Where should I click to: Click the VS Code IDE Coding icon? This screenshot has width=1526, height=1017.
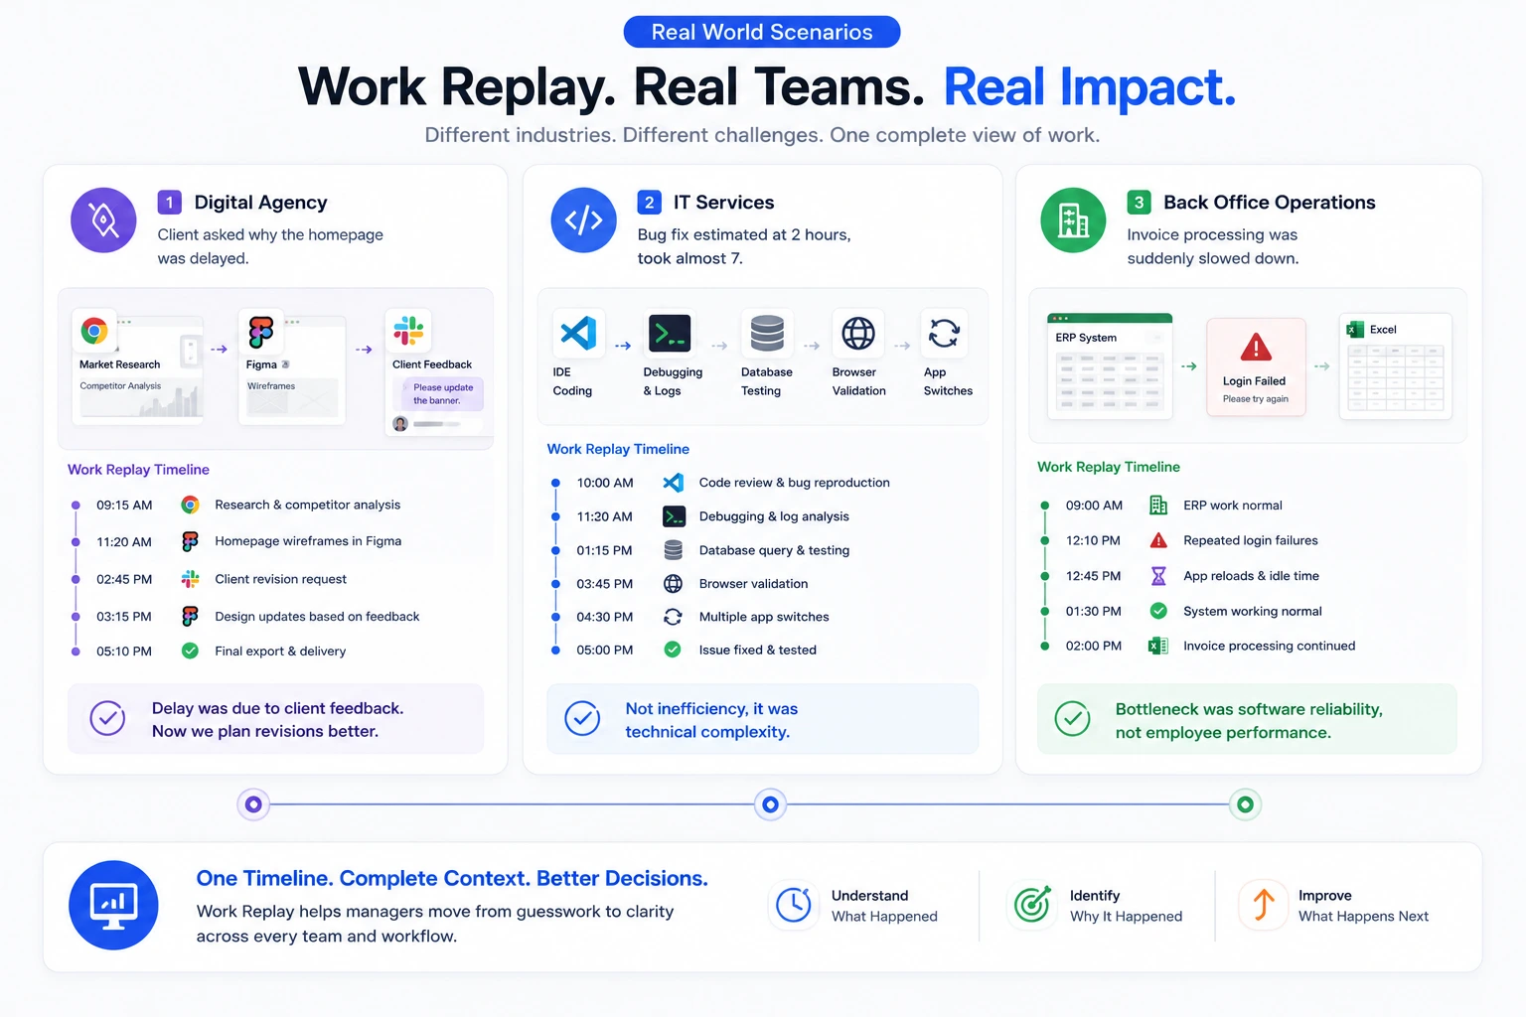coord(578,333)
